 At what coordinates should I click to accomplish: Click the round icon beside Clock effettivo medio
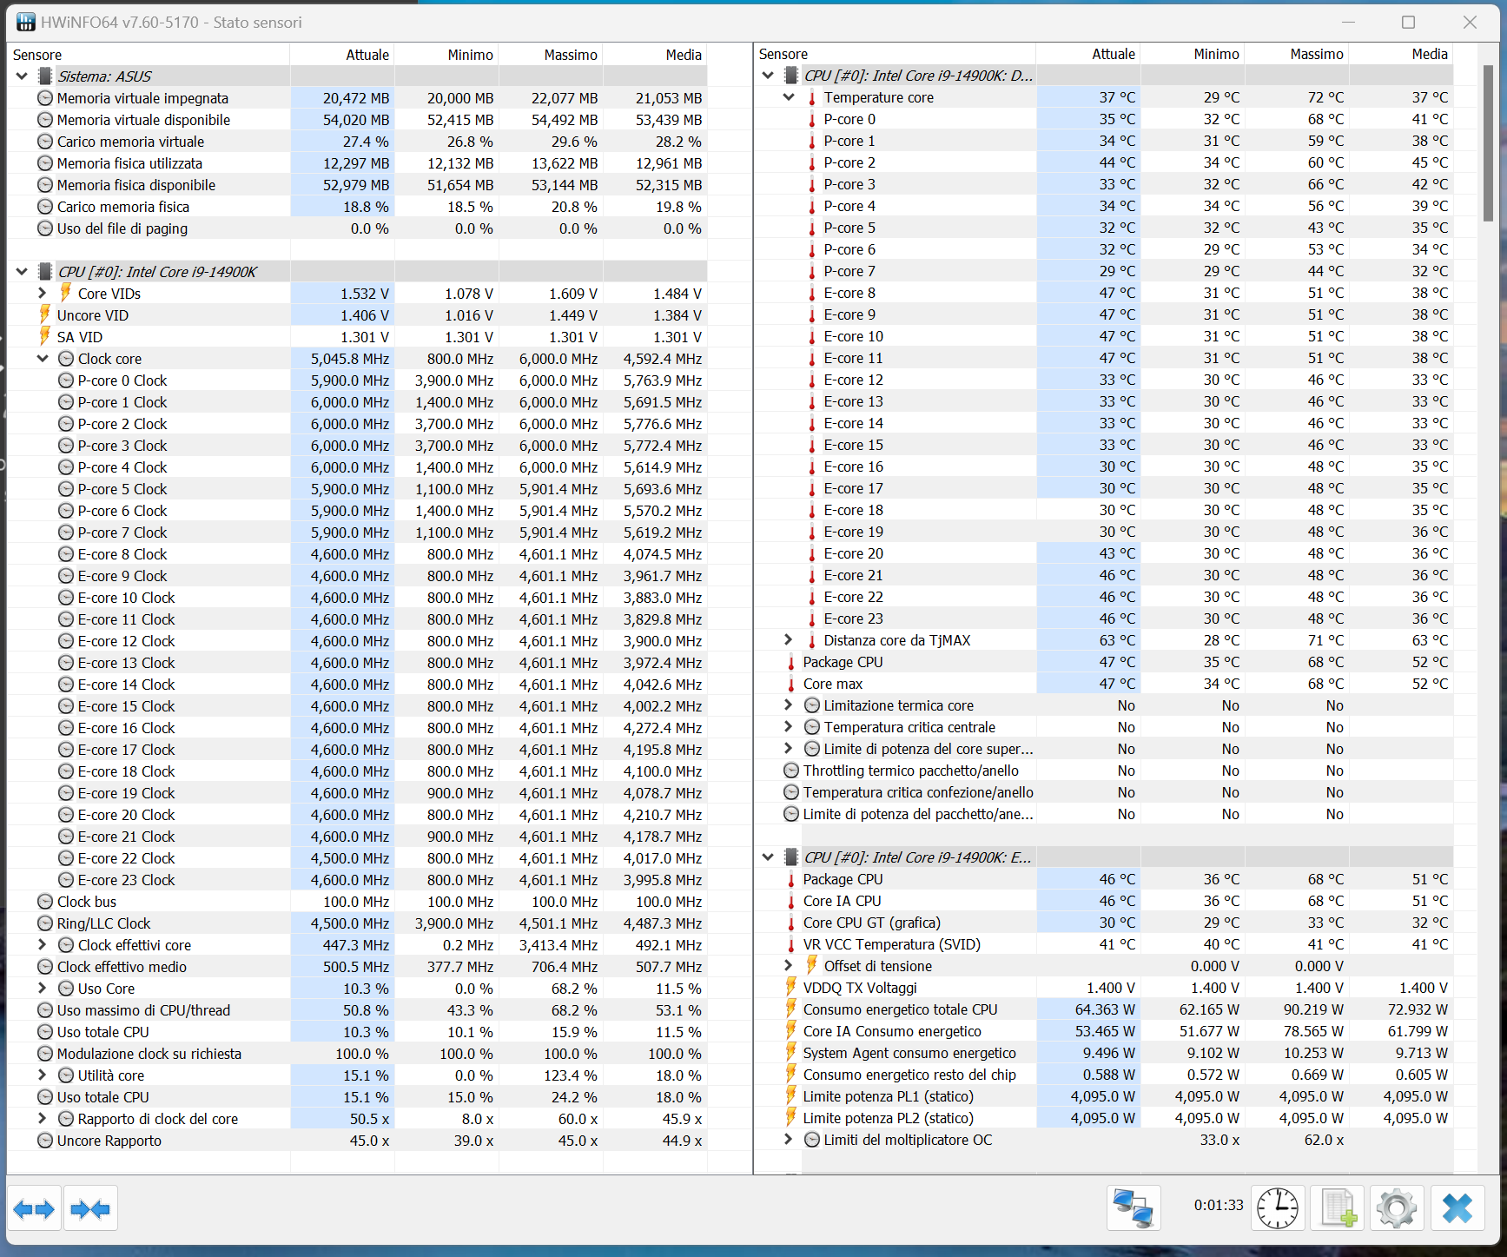pyautogui.click(x=45, y=967)
